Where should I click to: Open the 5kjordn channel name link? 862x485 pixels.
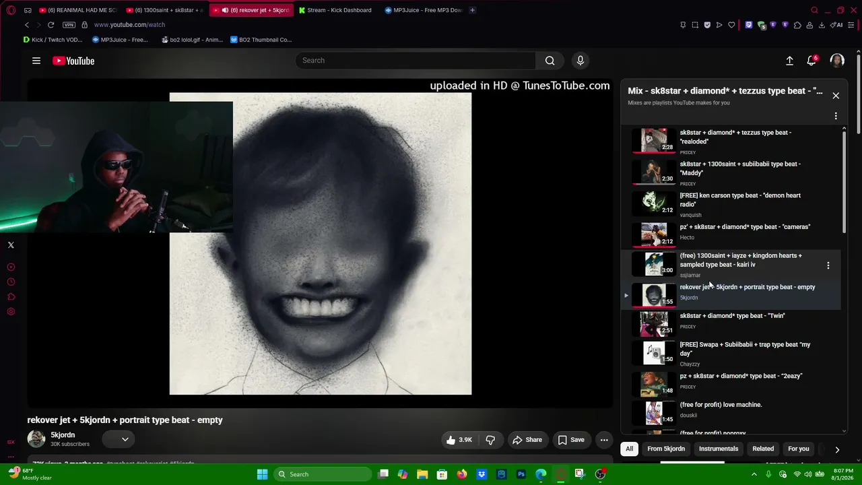pos(63,435)
